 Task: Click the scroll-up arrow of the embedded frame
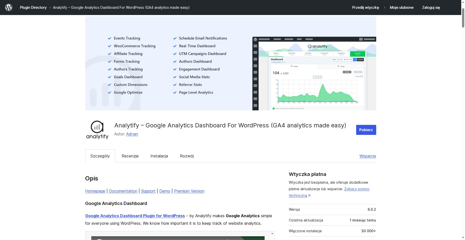pos(272,233)
